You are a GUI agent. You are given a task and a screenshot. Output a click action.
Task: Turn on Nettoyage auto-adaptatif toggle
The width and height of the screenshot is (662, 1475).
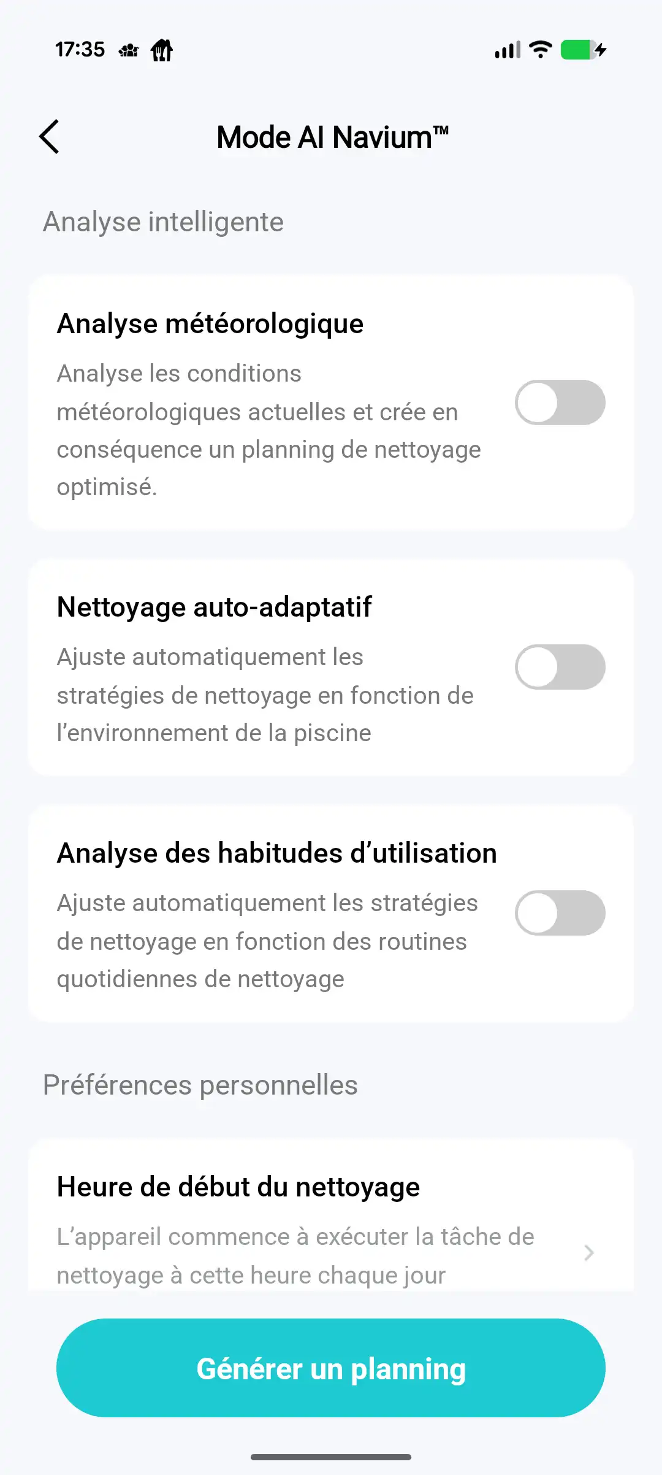560,667
